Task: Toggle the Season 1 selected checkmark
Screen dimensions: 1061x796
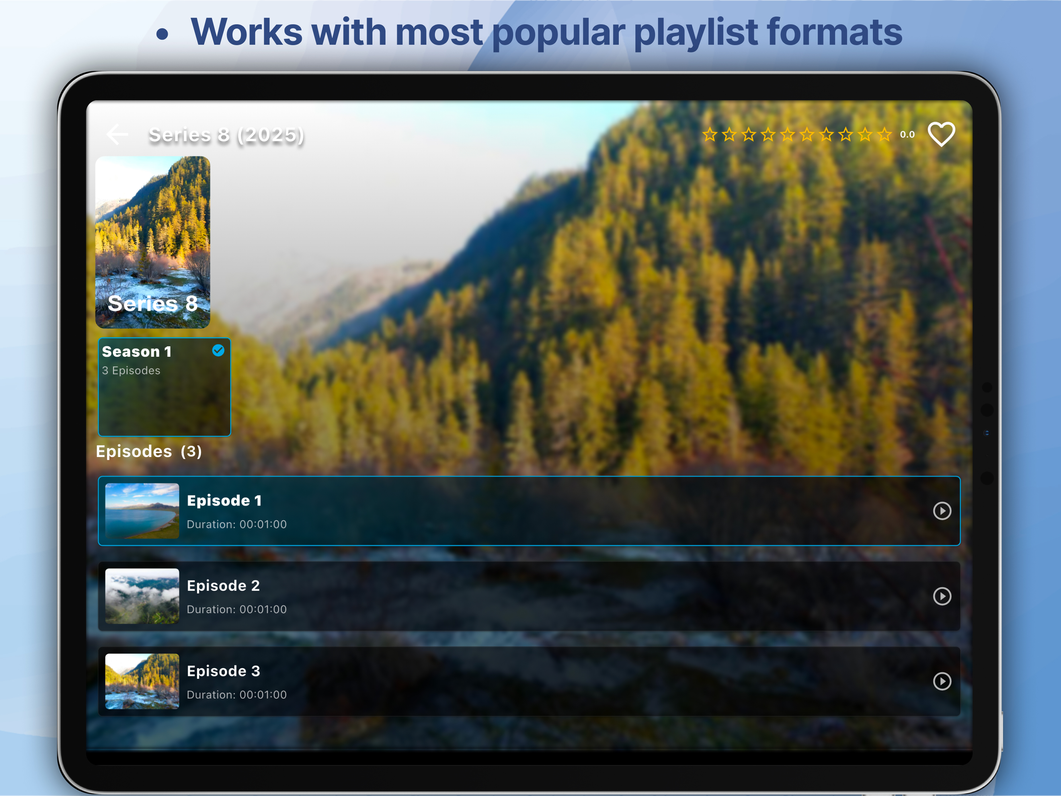Action: pyautogui.click(x=218, y=351)
